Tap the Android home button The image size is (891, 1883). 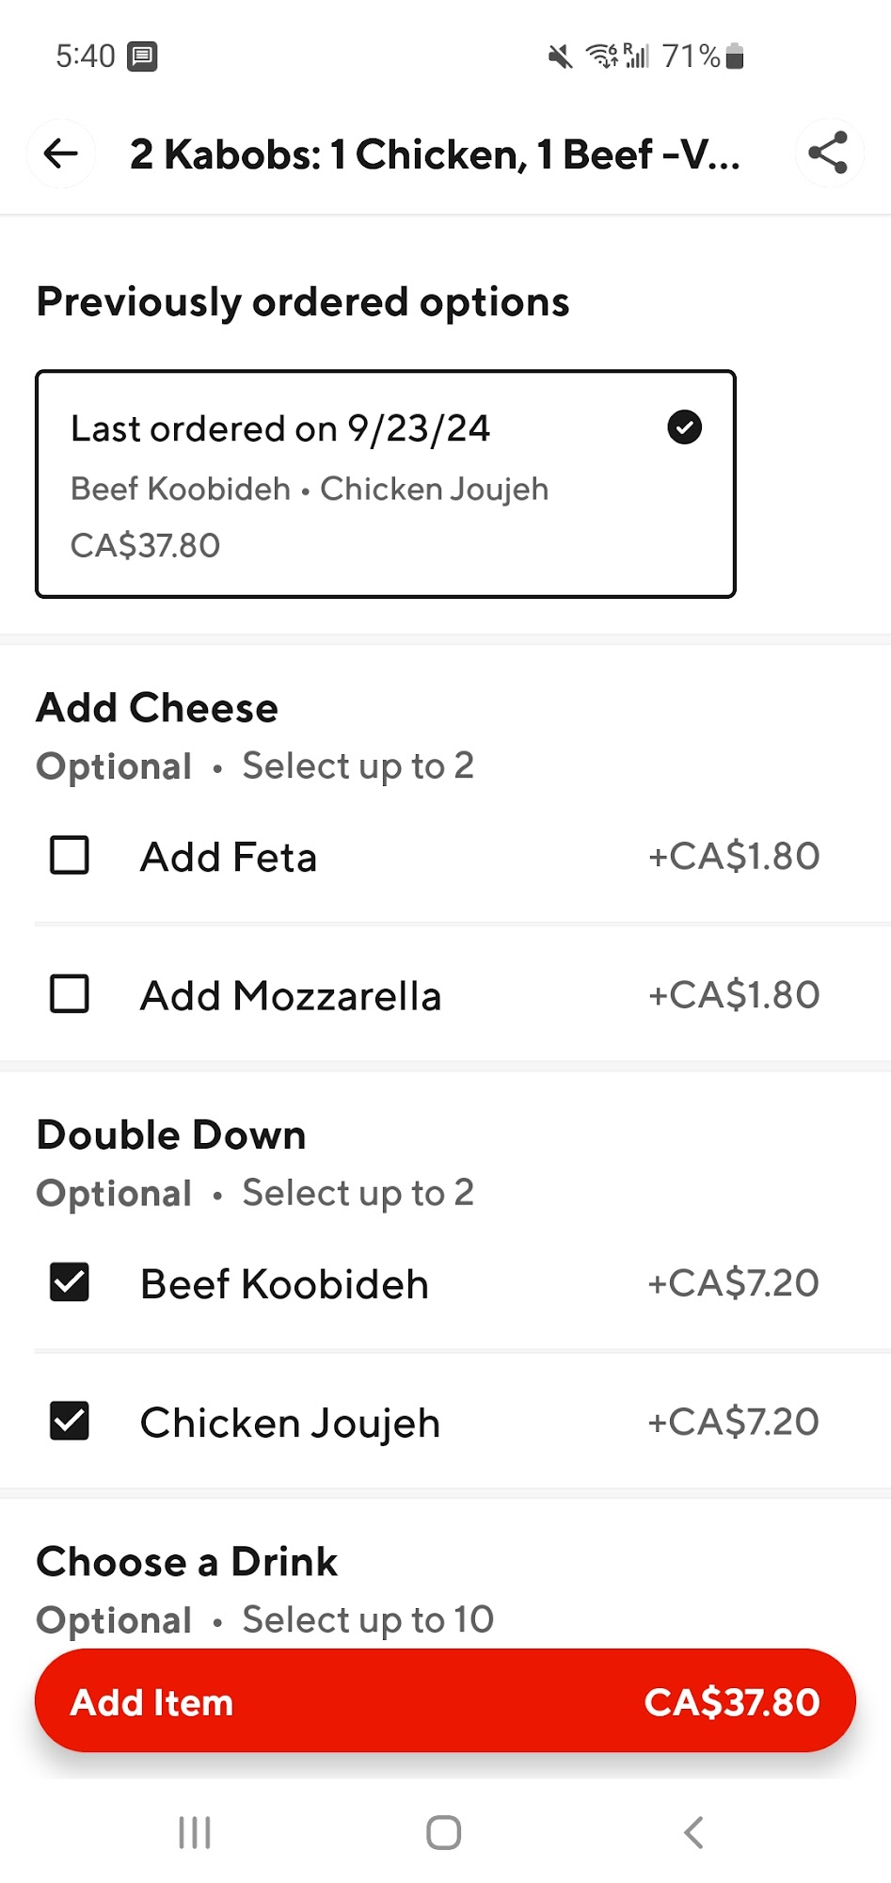point(444,1832)
